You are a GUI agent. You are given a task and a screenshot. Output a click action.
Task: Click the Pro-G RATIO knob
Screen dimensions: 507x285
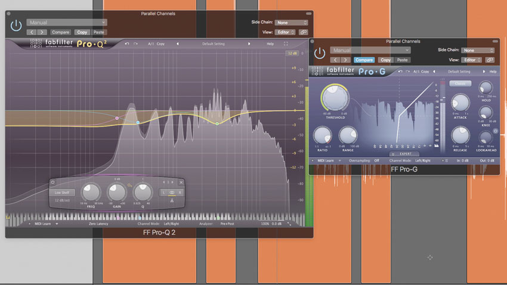tap(322, 136)
